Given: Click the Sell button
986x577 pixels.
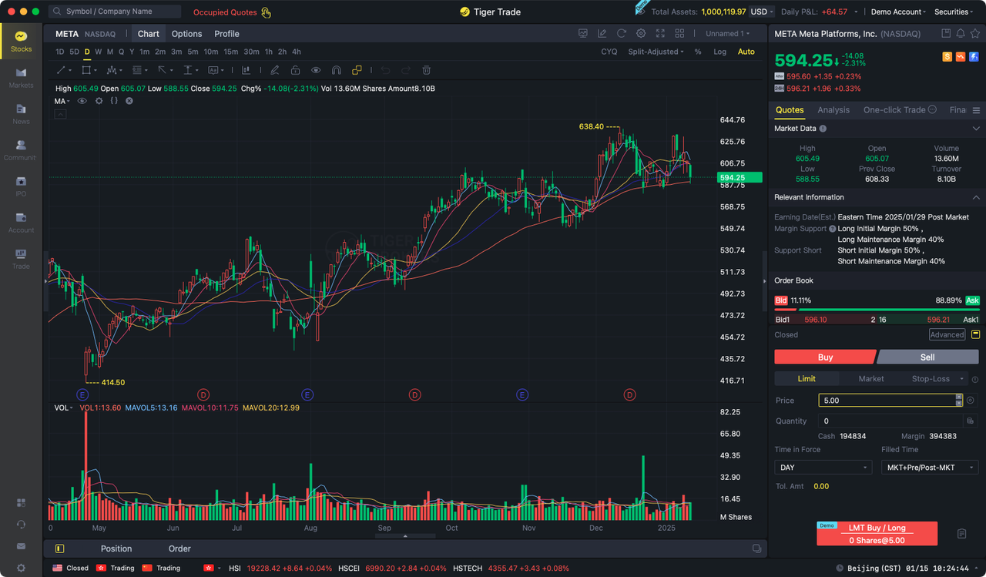Looking at the screenshot, I should point(927,357).
